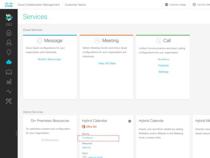Click License Usage text in header
This screenshot has width=210, height=158.
178,5
